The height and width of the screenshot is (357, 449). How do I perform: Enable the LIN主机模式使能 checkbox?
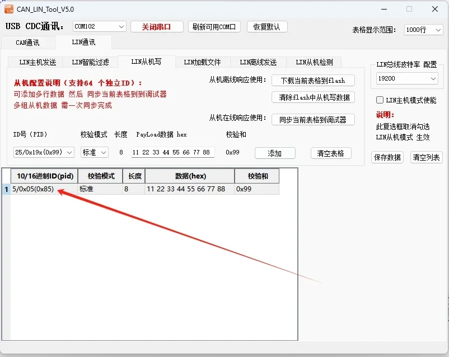[x=380, y=100]
